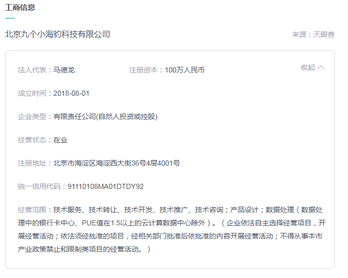This screenshot has width=348, height=278.
Task: Click the 统一信用代码 field label
Action: [39, 186]
